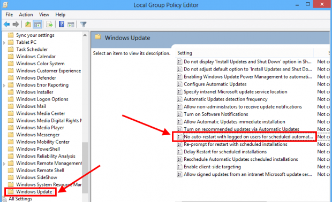Toggle the Show/Hide Console Tree icon
This screenshot has height=202, width=332.
click(x=37, y=25)
